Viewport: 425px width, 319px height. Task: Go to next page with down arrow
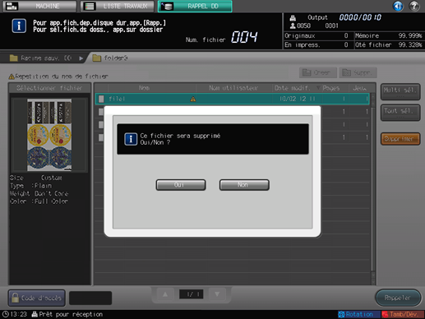pos(217,294)
